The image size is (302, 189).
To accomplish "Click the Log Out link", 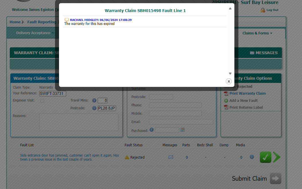I will click(272, 10).
